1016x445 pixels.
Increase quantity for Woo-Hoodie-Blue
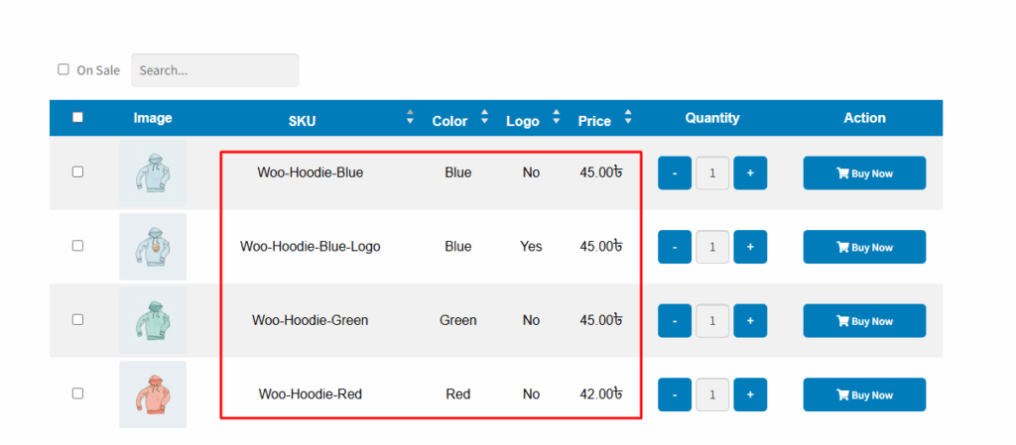tap(750, 173)
